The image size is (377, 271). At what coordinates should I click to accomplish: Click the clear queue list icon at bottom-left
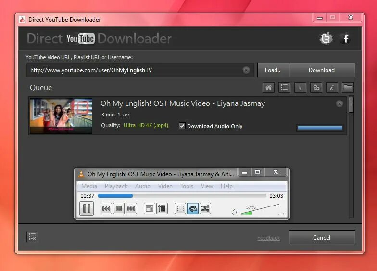[33, 237]
